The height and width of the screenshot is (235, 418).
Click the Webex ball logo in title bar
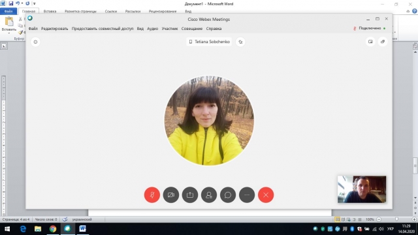30,18
